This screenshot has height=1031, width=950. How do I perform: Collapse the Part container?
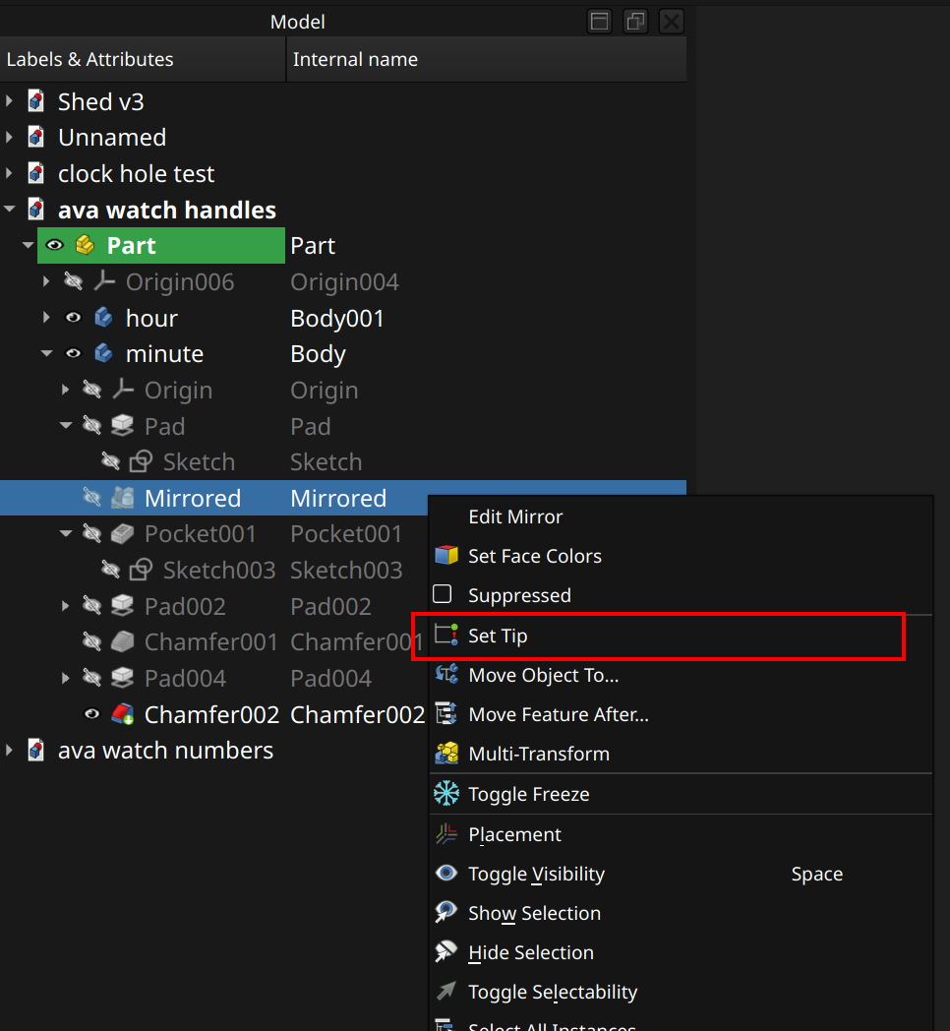(28, 245)
